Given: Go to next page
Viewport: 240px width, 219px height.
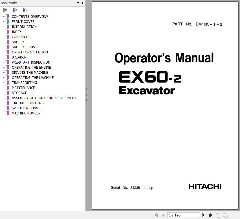Looking at the screenshot, I should click(x=203, y=215).
